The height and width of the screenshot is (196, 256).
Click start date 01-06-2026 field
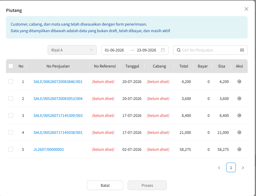(114, 50)
